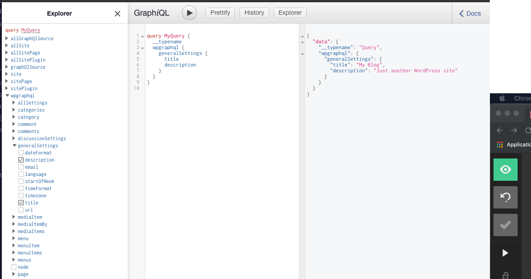This screenshot has width=531, height=279.
Task: Expand the menuItems tree node
Action: coord(14,253)
